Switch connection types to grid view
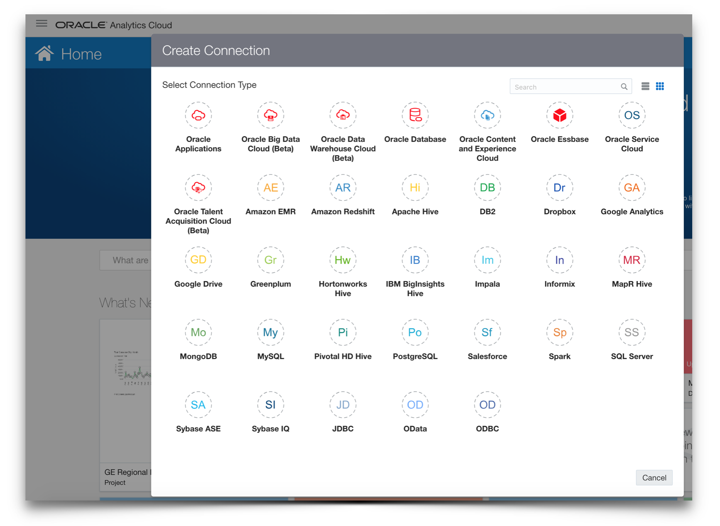Image resolution: width=720 pixels, height=526 pixels. tap(660, 86)
